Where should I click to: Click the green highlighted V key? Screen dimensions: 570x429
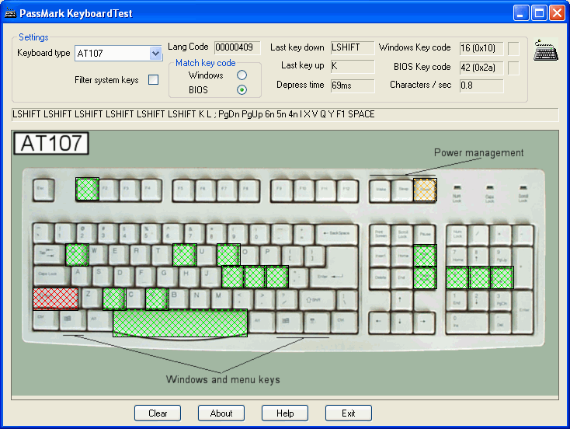(157, 299)
